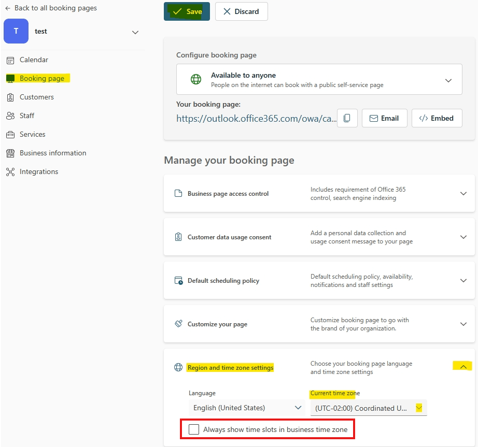The height and width of the screenshot is (447, 478).
Task: Enable Always show time slots in business time zone
Action: (x=194, y=429)
